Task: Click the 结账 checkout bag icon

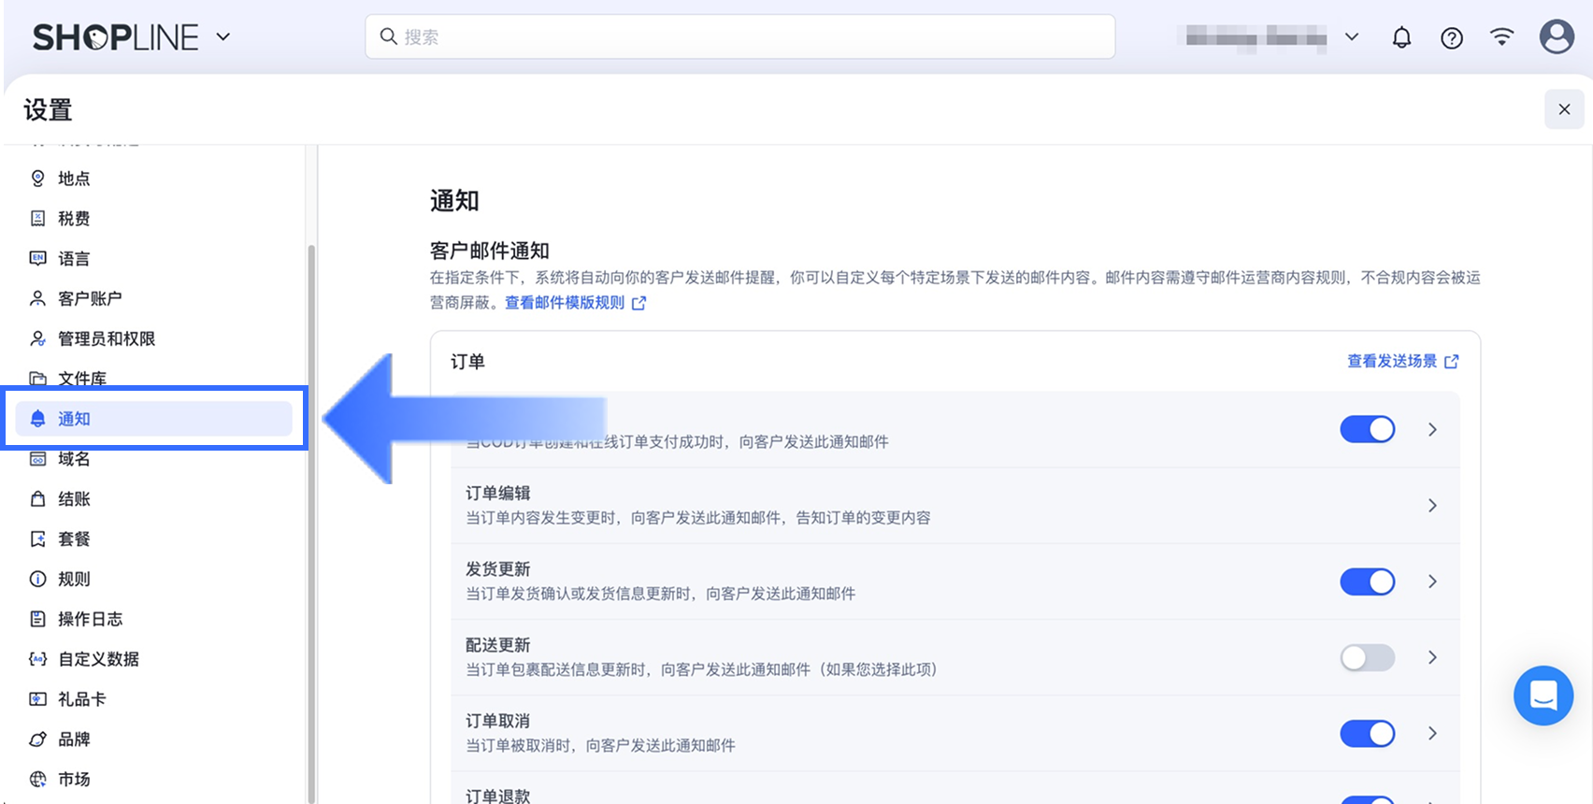Action: (x=37, y=498)
